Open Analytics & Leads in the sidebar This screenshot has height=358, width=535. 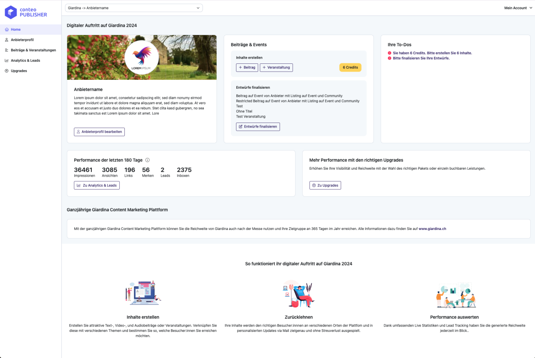click(31, 60)
